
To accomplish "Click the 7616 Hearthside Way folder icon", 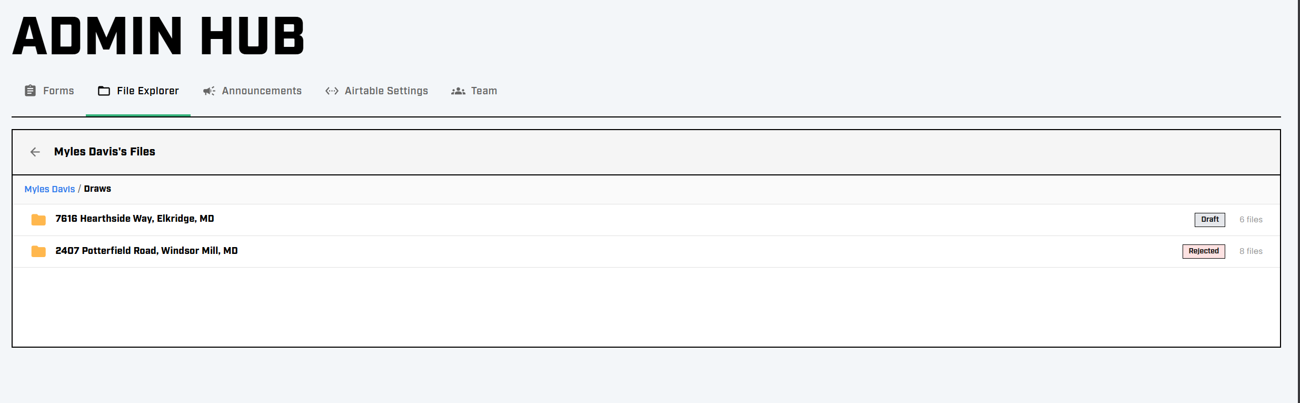I will (x=38, y=220).
